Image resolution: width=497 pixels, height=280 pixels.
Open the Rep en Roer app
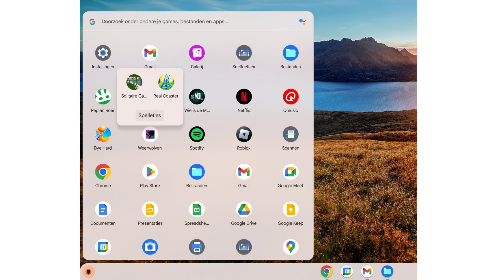click(103, 97)
